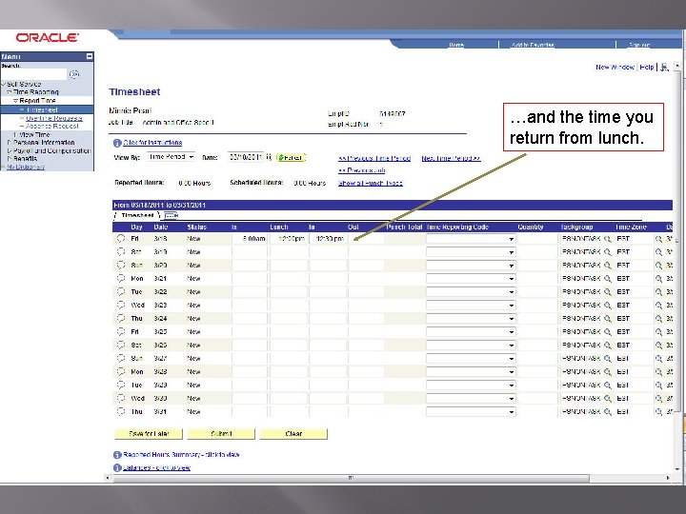This screenshot has width=686, height=514.
Task: Click the Time Zone lookup magnifier for 3/18
Action: tap(658, 239)
